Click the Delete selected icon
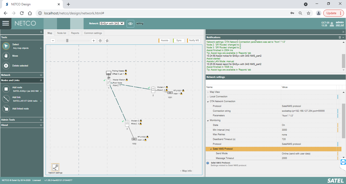The height and width of the screenshot is (184, 346). tap(6, 66)
